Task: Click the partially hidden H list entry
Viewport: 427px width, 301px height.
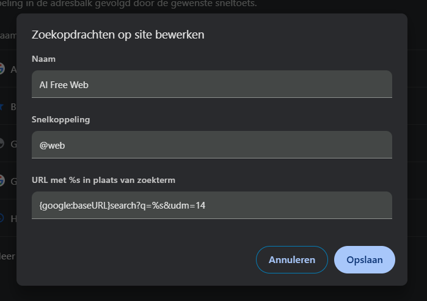Action: 13,218
